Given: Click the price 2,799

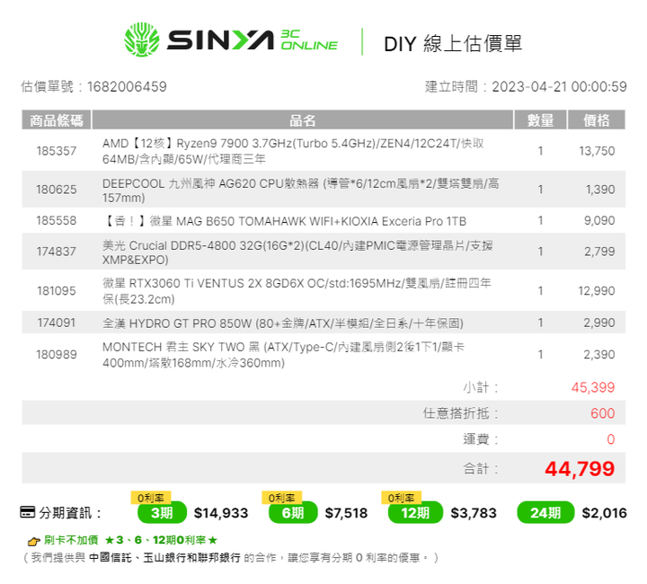Looking at the screenshot, I should (599, 252).
